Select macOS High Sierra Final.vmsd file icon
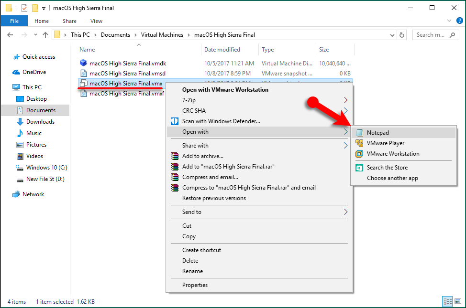This screenshot has width=466, height=308. pyautogui.click(x=84, y=73)
